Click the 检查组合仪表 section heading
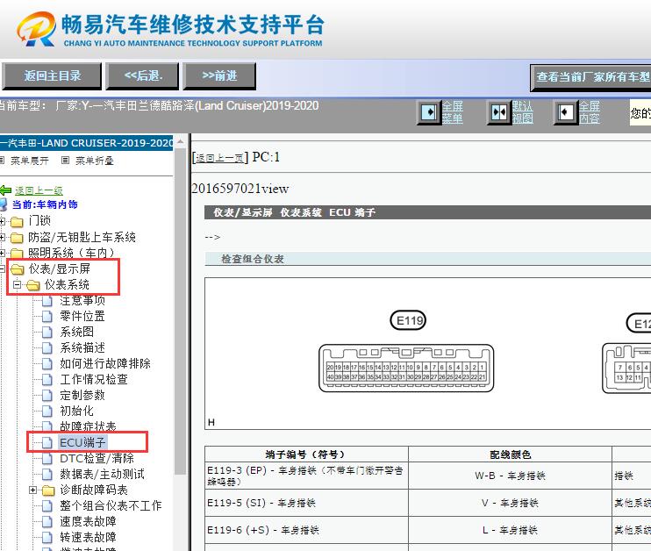651x551 pixels. tap(253, 259)
